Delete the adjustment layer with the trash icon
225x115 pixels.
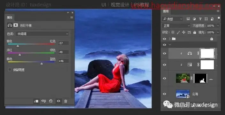pos(65,101)
